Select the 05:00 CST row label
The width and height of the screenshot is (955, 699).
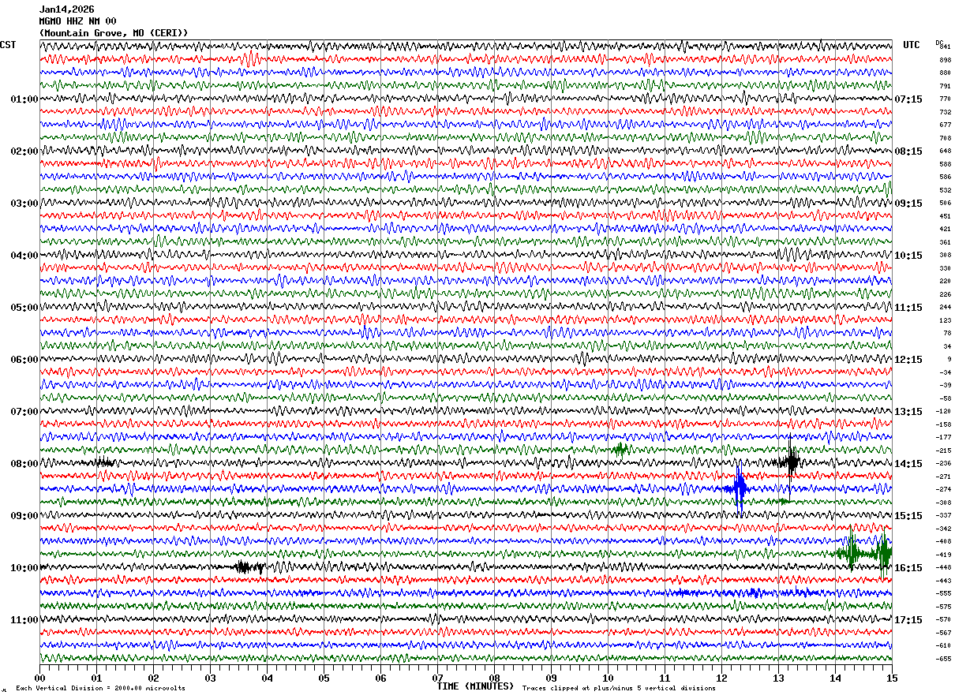click(24, 308)
